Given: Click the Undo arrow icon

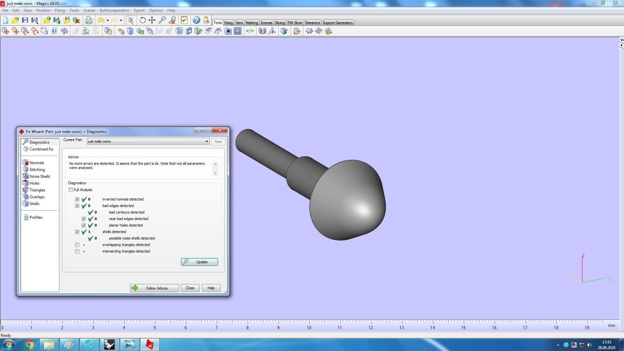Looking at the screenshot, I should [x=101, y=20].
